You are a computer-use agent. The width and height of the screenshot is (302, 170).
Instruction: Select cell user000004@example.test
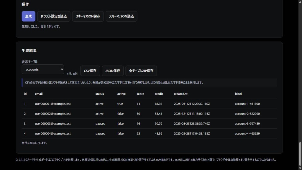tap(53, 133)
